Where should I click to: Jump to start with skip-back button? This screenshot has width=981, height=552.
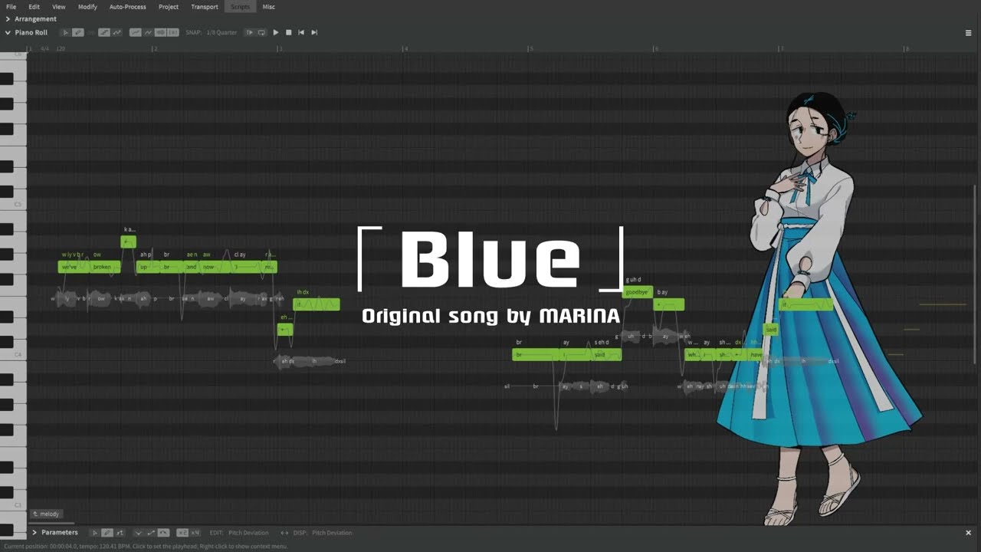click(x=301, y=32)
